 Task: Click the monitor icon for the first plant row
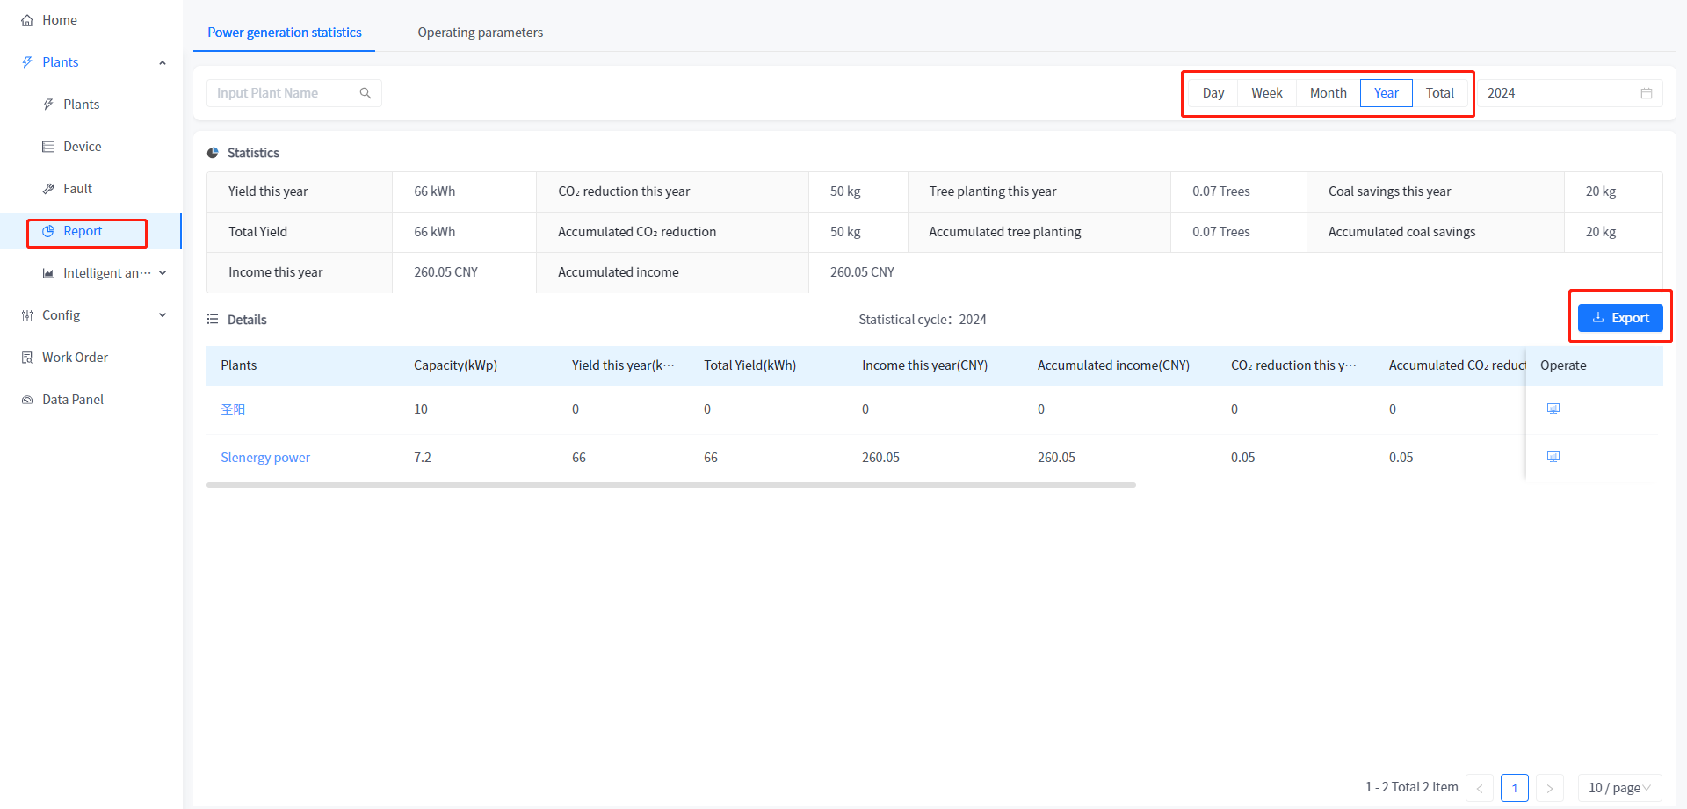[x=1553, y=408]
